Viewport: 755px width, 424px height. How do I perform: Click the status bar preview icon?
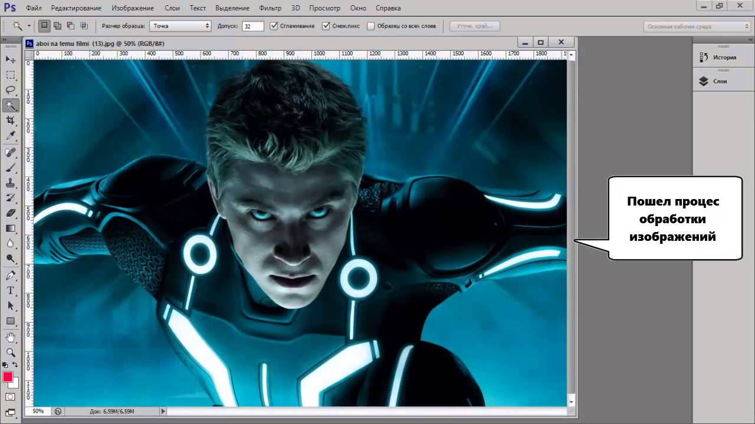point(58,411)
